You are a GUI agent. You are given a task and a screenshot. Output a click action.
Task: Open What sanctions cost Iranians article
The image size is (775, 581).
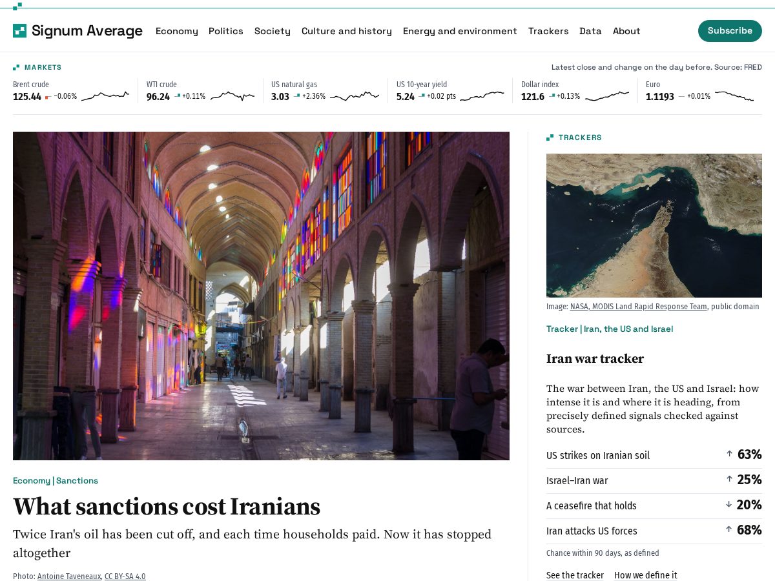(x=167, y=507)
